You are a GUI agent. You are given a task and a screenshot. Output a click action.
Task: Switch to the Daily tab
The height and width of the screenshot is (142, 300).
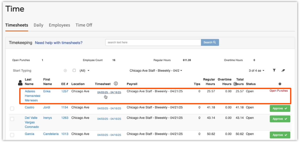point(38,25)
